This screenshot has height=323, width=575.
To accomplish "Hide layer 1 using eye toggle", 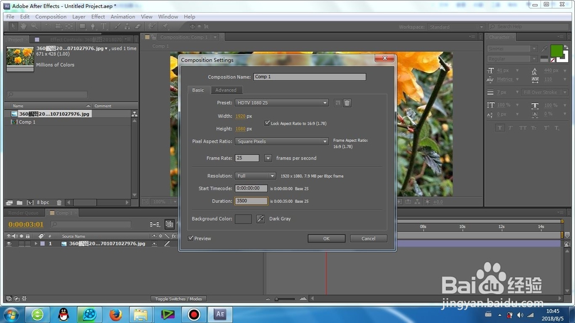I will click(x=9, y=244).
